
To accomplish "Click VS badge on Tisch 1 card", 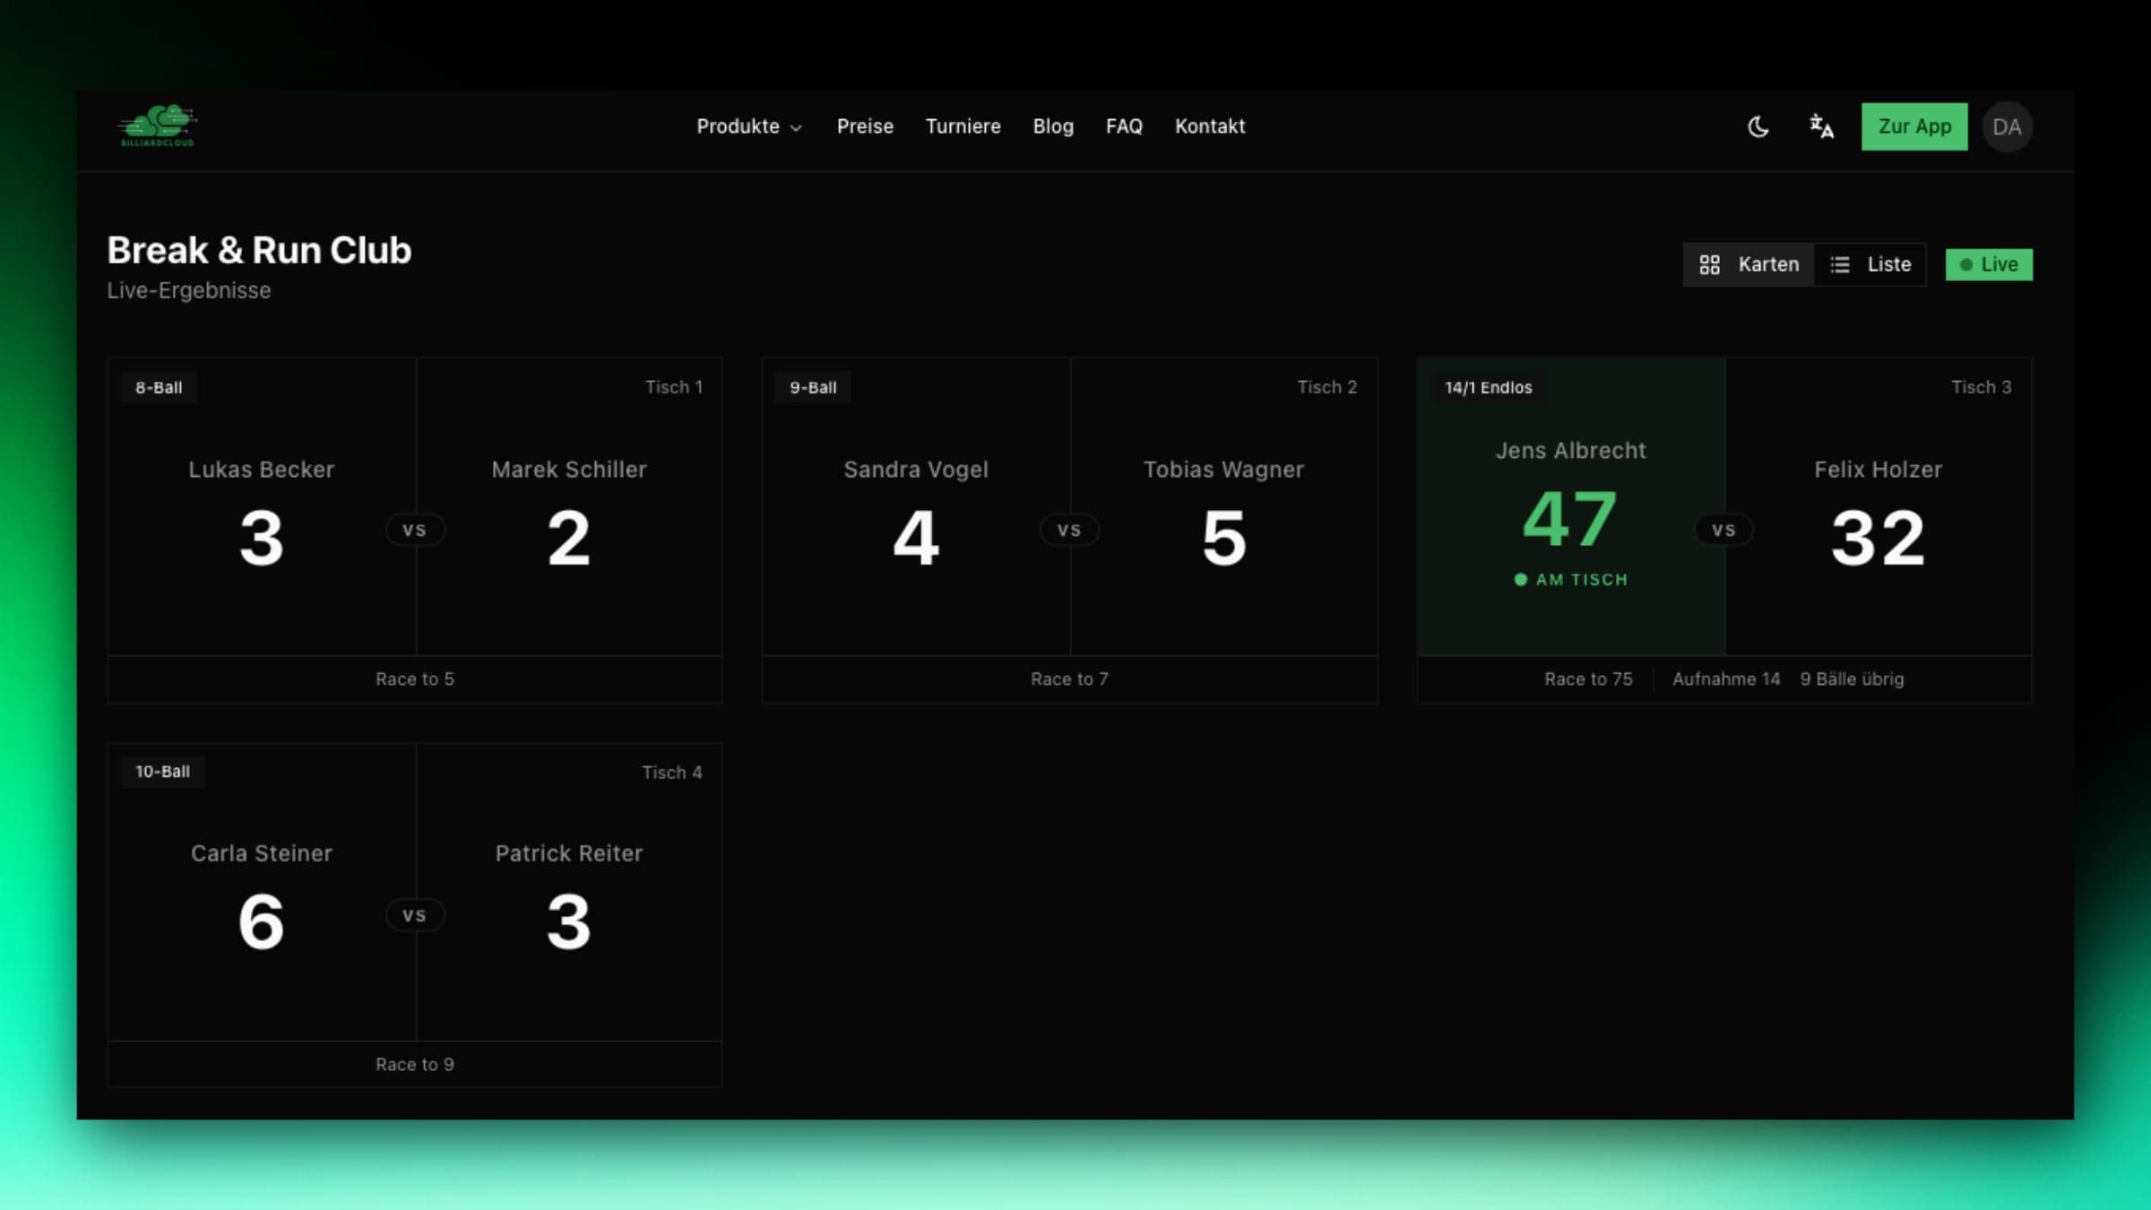I will click(x=415, y=530).
